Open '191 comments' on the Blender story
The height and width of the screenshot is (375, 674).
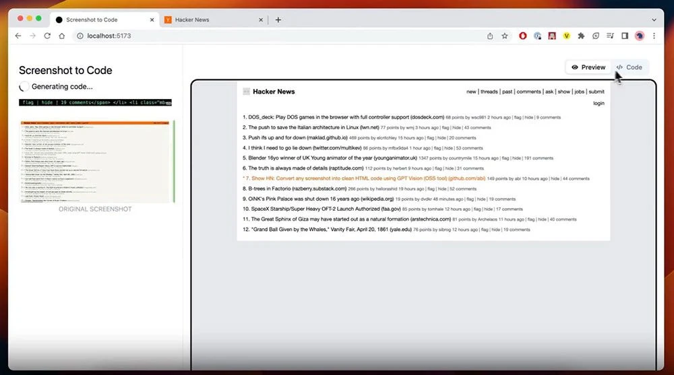point(539,158)
